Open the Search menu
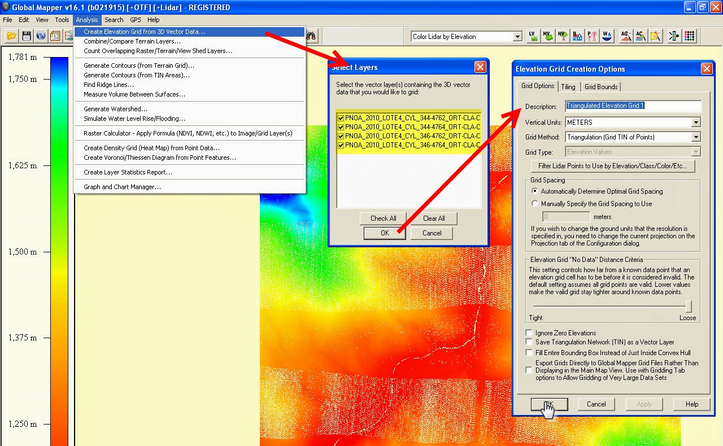 (x=114, y=20)
